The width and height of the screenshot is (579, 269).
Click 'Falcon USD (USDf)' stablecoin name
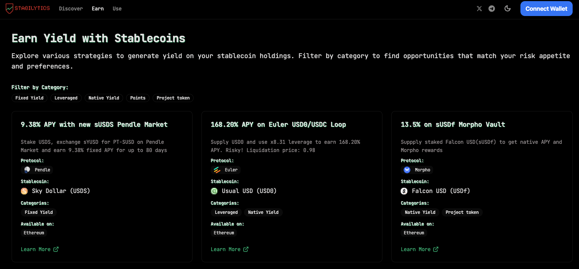pos(441,191)
